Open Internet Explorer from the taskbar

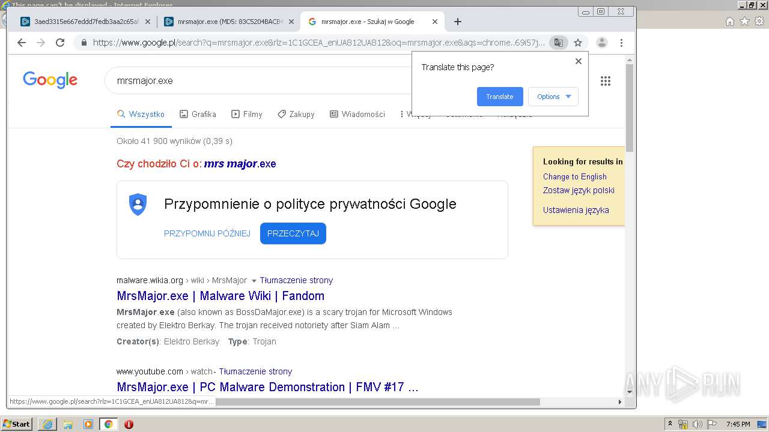[47, 424]
